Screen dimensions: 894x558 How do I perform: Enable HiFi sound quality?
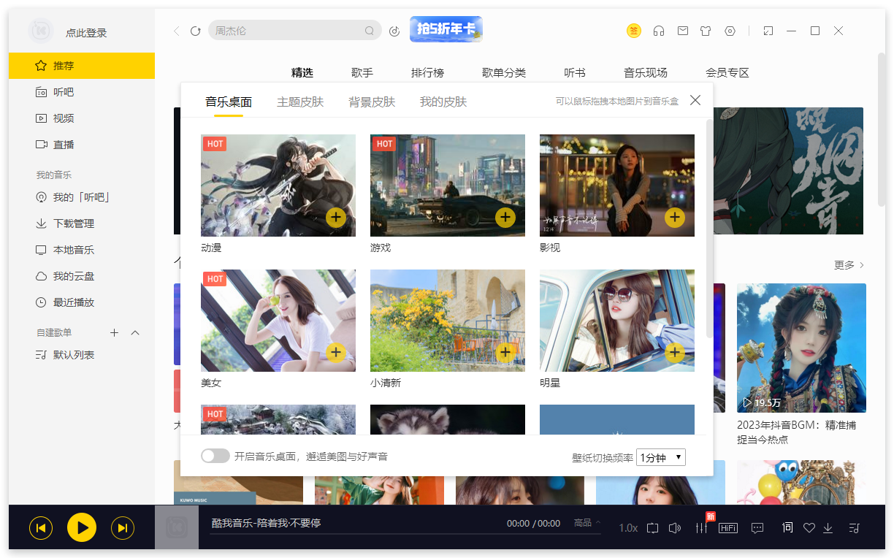tap(728, 527)
